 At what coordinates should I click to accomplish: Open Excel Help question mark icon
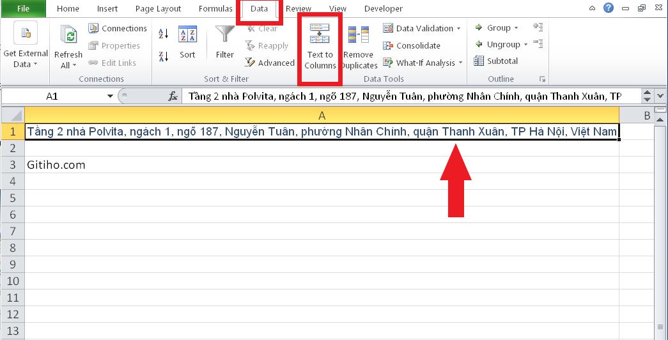609,8
